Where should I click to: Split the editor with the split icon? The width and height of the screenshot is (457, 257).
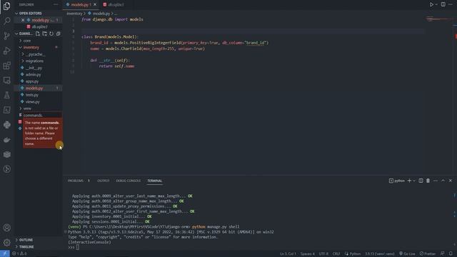pyautogui.click(x=443, y=5)
